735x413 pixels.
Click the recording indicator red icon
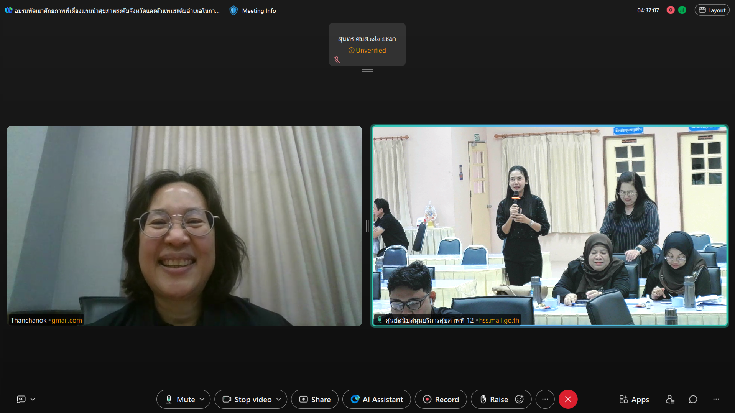click(x=670, y=10)
